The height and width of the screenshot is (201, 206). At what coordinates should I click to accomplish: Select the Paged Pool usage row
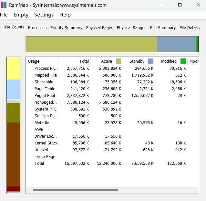pos(112,96)
